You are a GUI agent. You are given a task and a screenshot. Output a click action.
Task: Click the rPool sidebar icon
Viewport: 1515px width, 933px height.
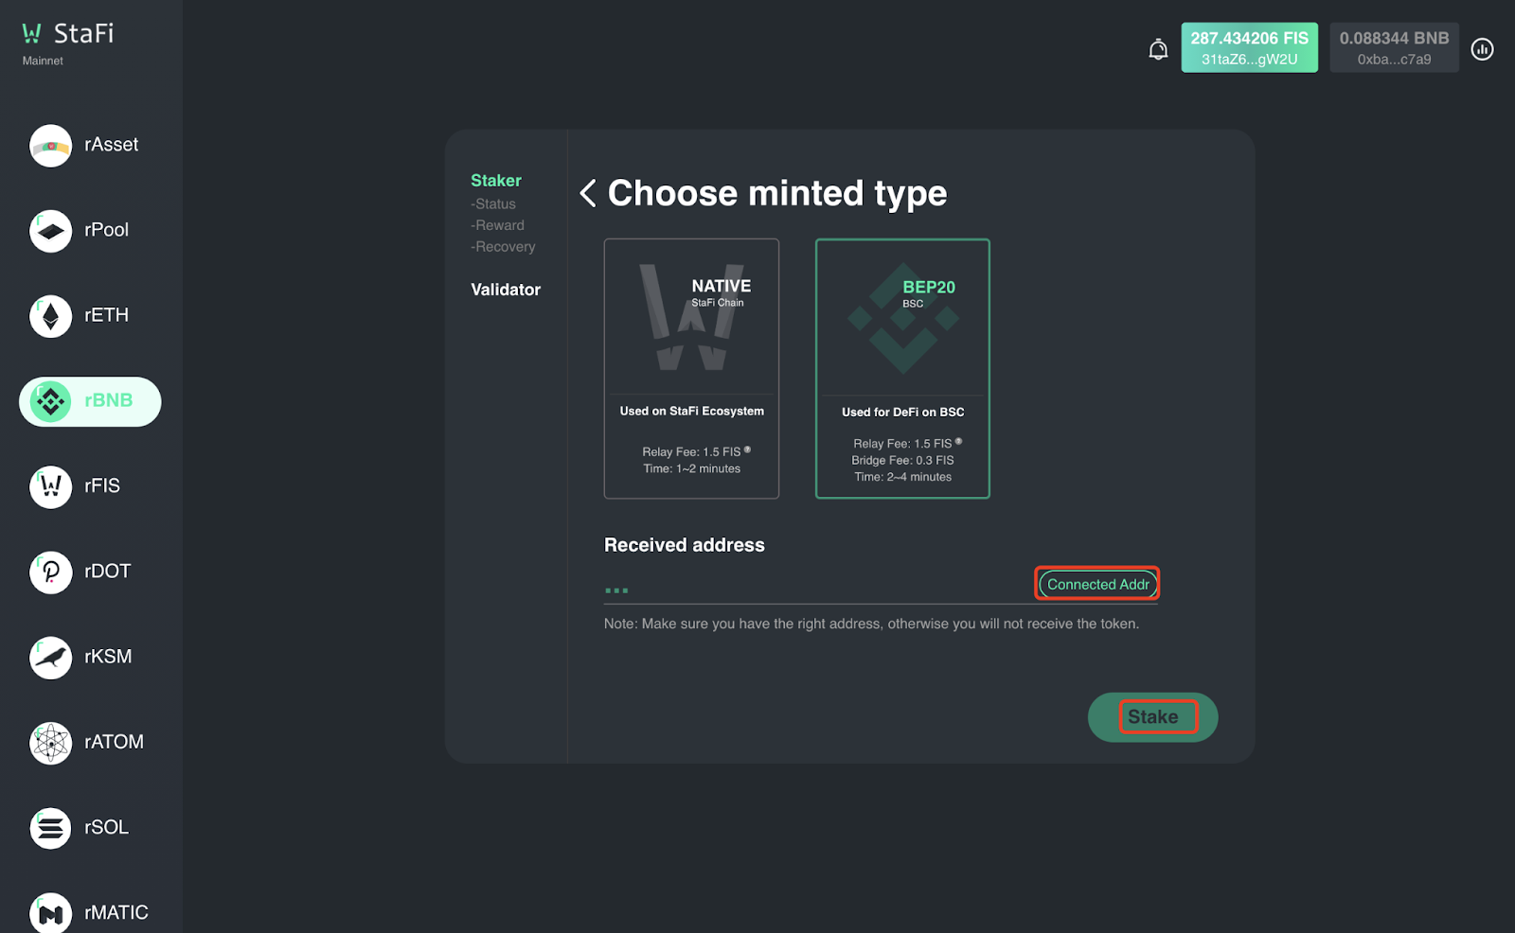coord(50,231)
